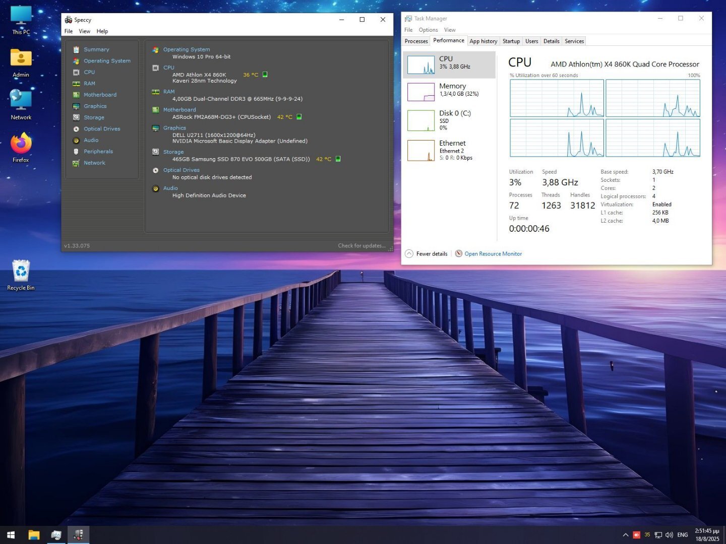The height and width of the screenshot is (544, 726).
Task: Click the 3,88 GHz speed value
Action: (x=560, y=182)
